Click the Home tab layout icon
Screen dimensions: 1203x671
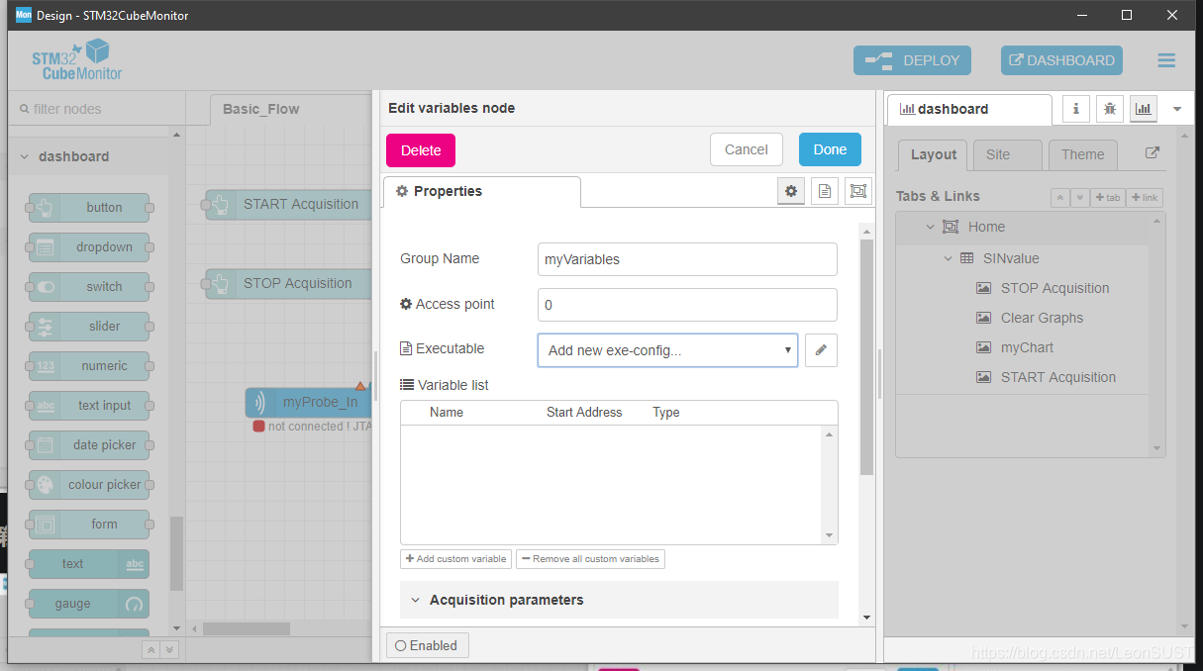pyautogui.click(x=951, y=227)
